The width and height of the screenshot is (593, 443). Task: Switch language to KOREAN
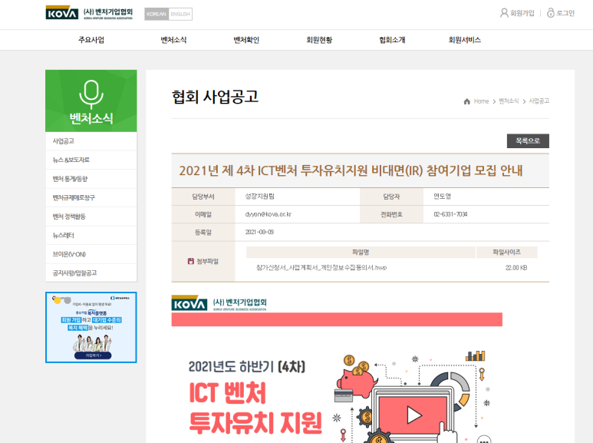pyautogui.click(x=156, y=14)
